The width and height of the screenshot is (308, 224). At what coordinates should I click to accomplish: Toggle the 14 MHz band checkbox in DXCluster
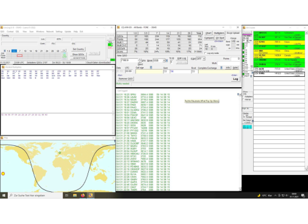coord(243,52)
